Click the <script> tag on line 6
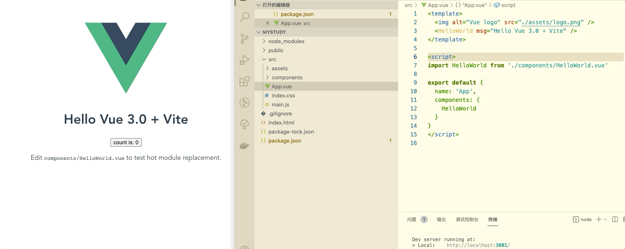This screenshot has height=249, width=625. pos(441,57)
